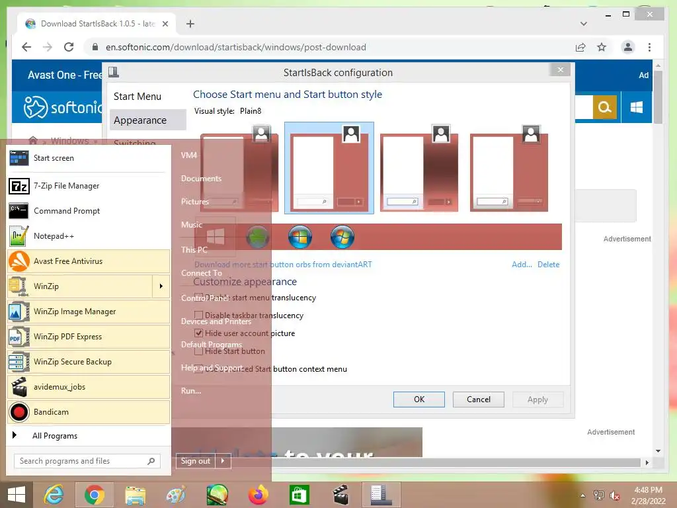Toggle Disable taskbar translucency checkbox
Viewport: 677px width, 508px height.
point(198,316)
